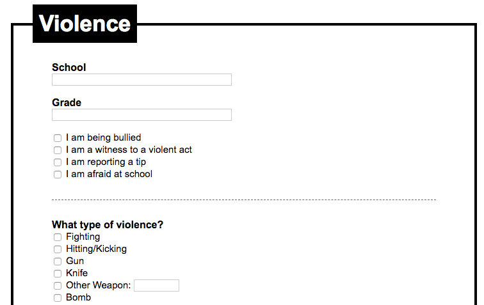This screenshot has height=305, width=484.
Task: Click the 'What type of violence?' heading
Action: [x=108, y=225]
